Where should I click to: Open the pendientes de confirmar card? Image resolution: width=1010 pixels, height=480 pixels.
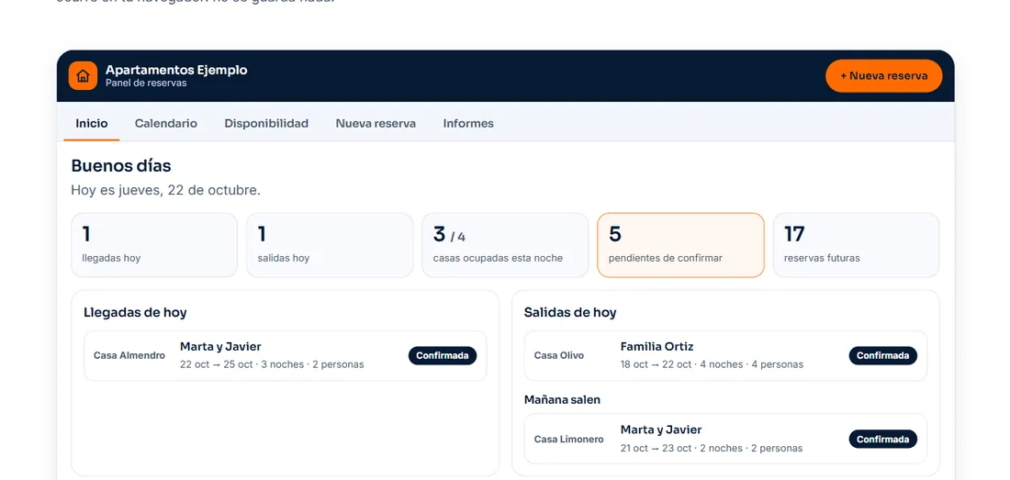tap(681, 245)
